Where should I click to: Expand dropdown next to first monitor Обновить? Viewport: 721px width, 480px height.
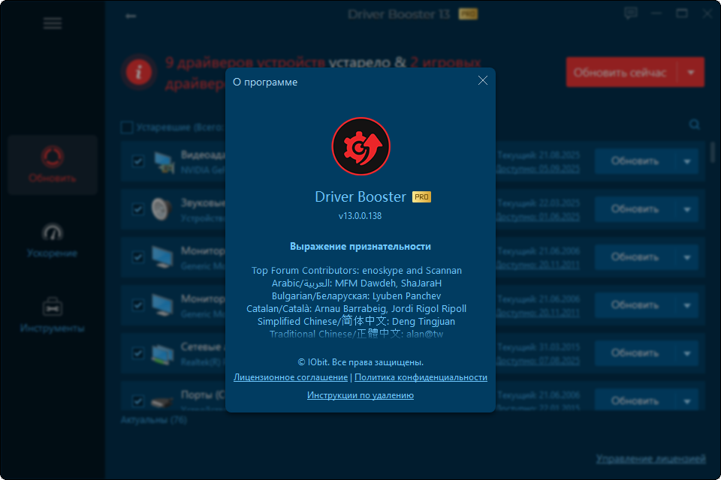tap(687, 257)
